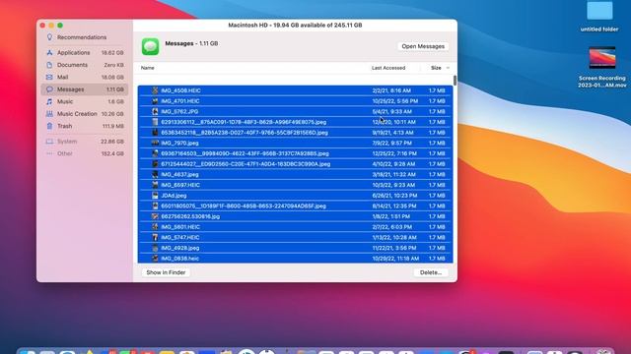The width and height of the screenshot is (631, 354).
Task: Sort by the Size column header
Action: 436,68
